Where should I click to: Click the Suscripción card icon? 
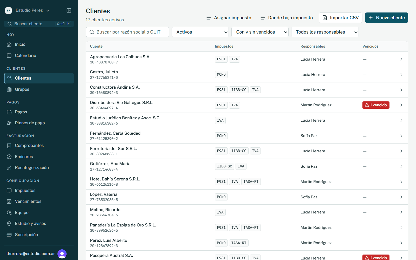click(9, 235)
